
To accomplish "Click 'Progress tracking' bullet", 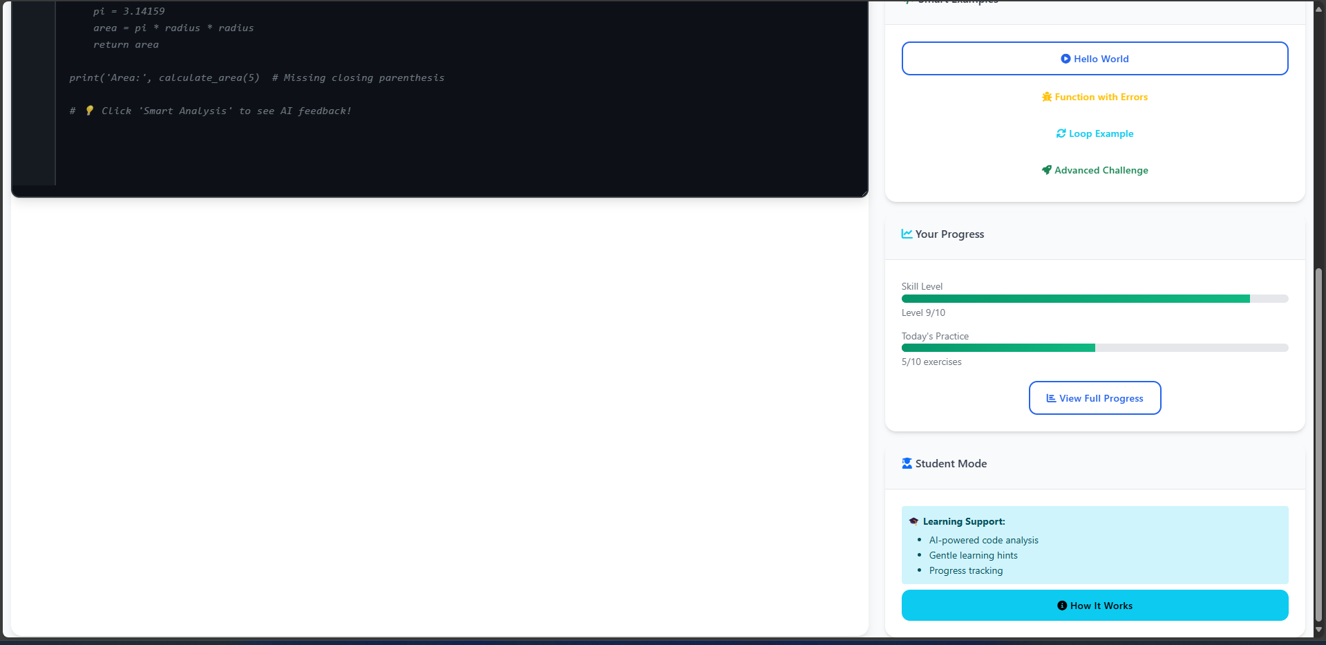I will pyautogui.click(x=965, y=570).
